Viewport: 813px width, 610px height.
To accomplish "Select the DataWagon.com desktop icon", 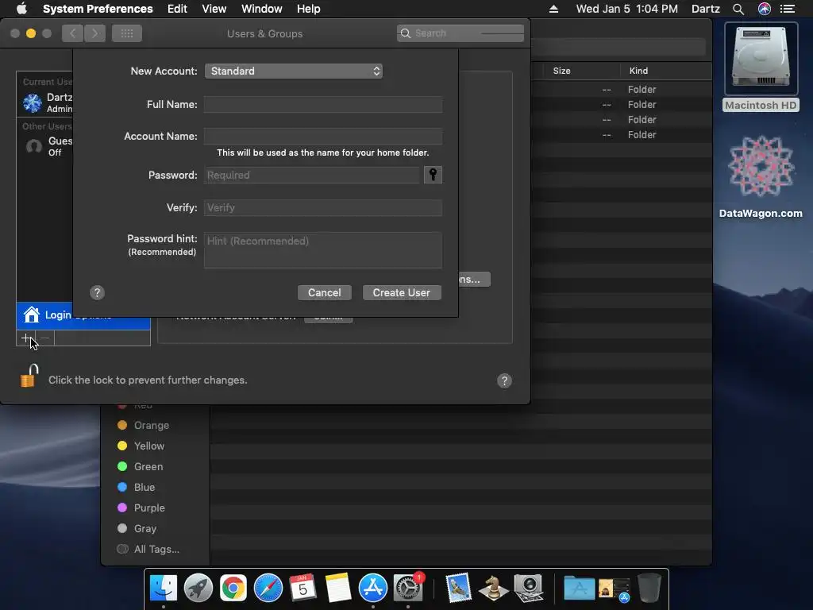I will 761,176.
